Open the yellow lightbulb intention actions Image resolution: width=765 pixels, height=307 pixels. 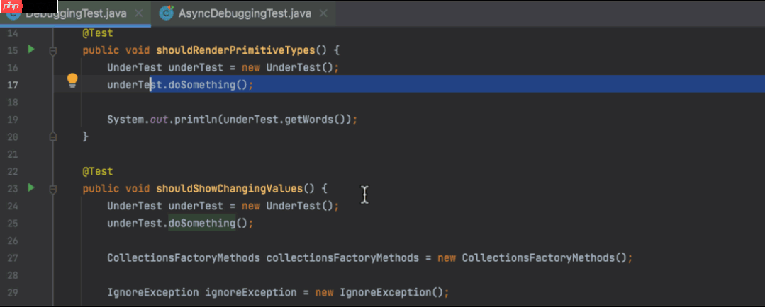tap(72, 80)
